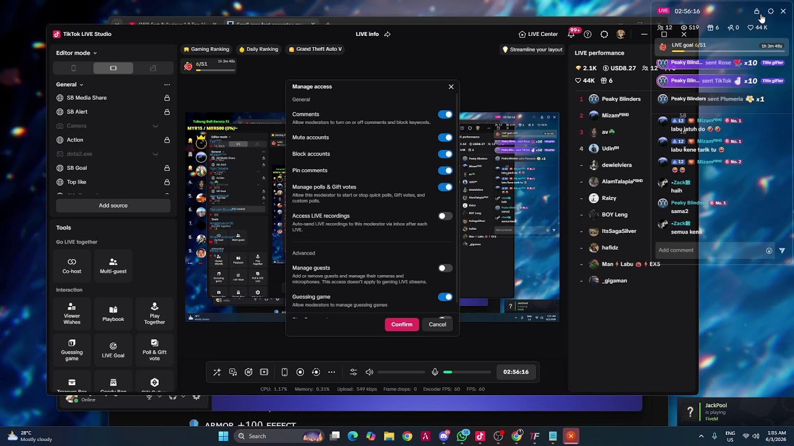Toggle Comments moderator access
The width and height of the screenshot is (794, 446).
pyautogui.click(x=445, y=115)
